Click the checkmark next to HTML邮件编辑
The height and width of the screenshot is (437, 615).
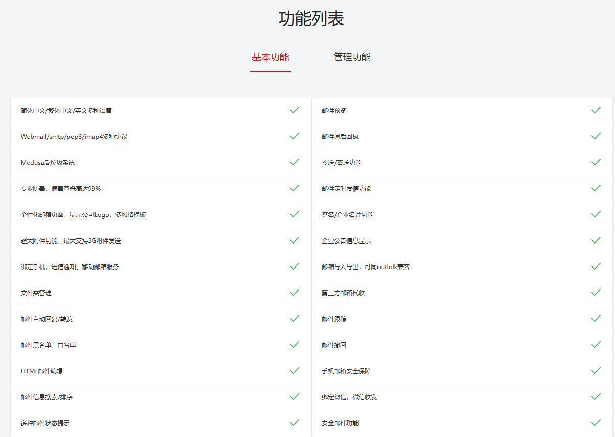coord(294,371)
